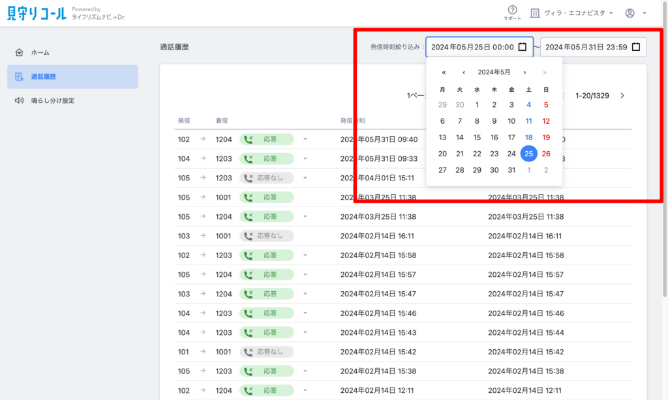Expand the ヴィラ・エコナビスタ facility dropdown

point(611,13)
